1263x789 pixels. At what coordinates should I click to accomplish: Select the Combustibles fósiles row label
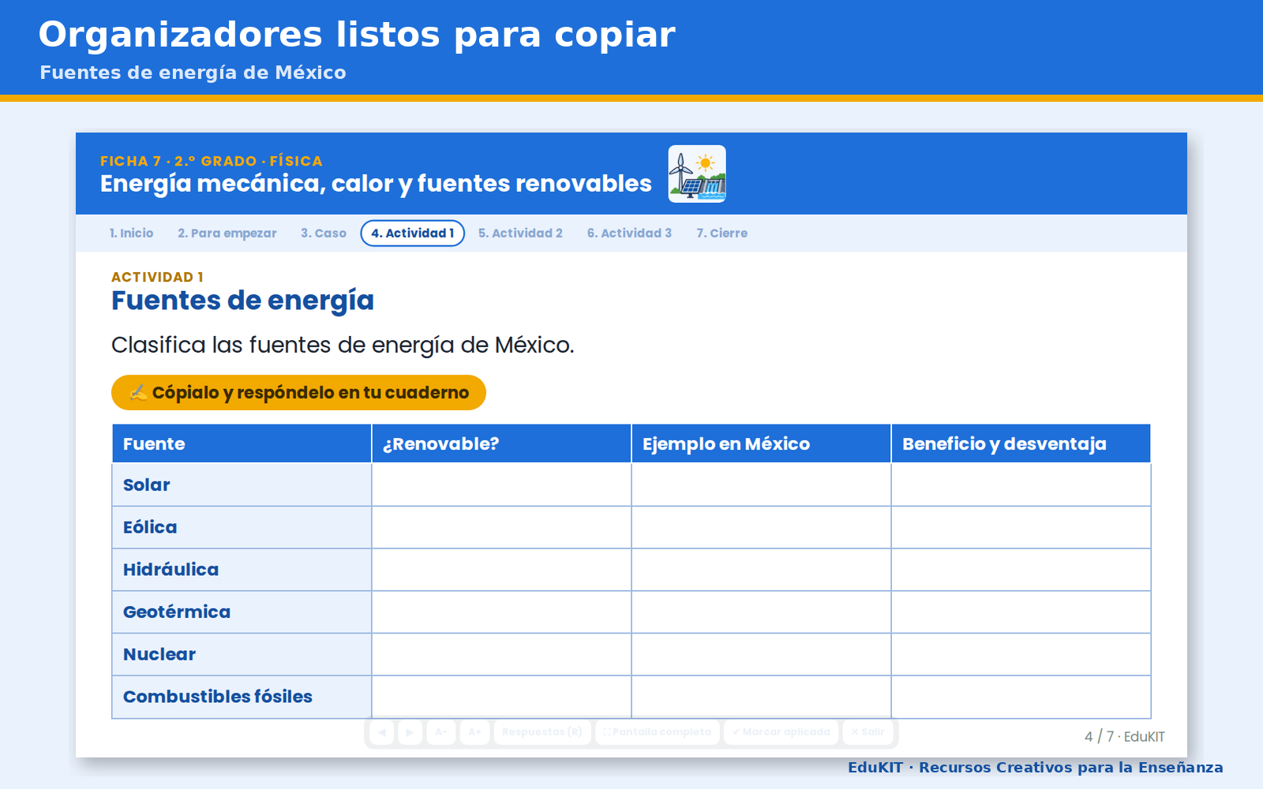242,697
